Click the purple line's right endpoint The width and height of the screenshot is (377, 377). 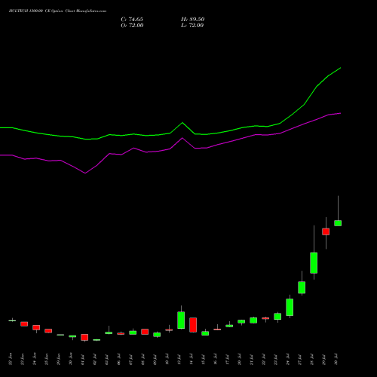(340, 113)
